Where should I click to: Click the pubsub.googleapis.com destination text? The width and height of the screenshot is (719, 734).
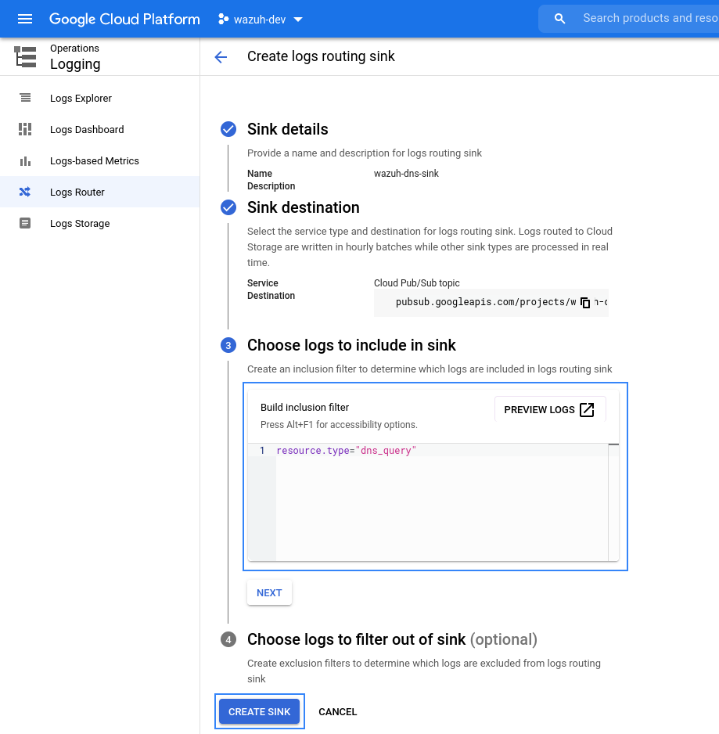click(x=485, y=302)
